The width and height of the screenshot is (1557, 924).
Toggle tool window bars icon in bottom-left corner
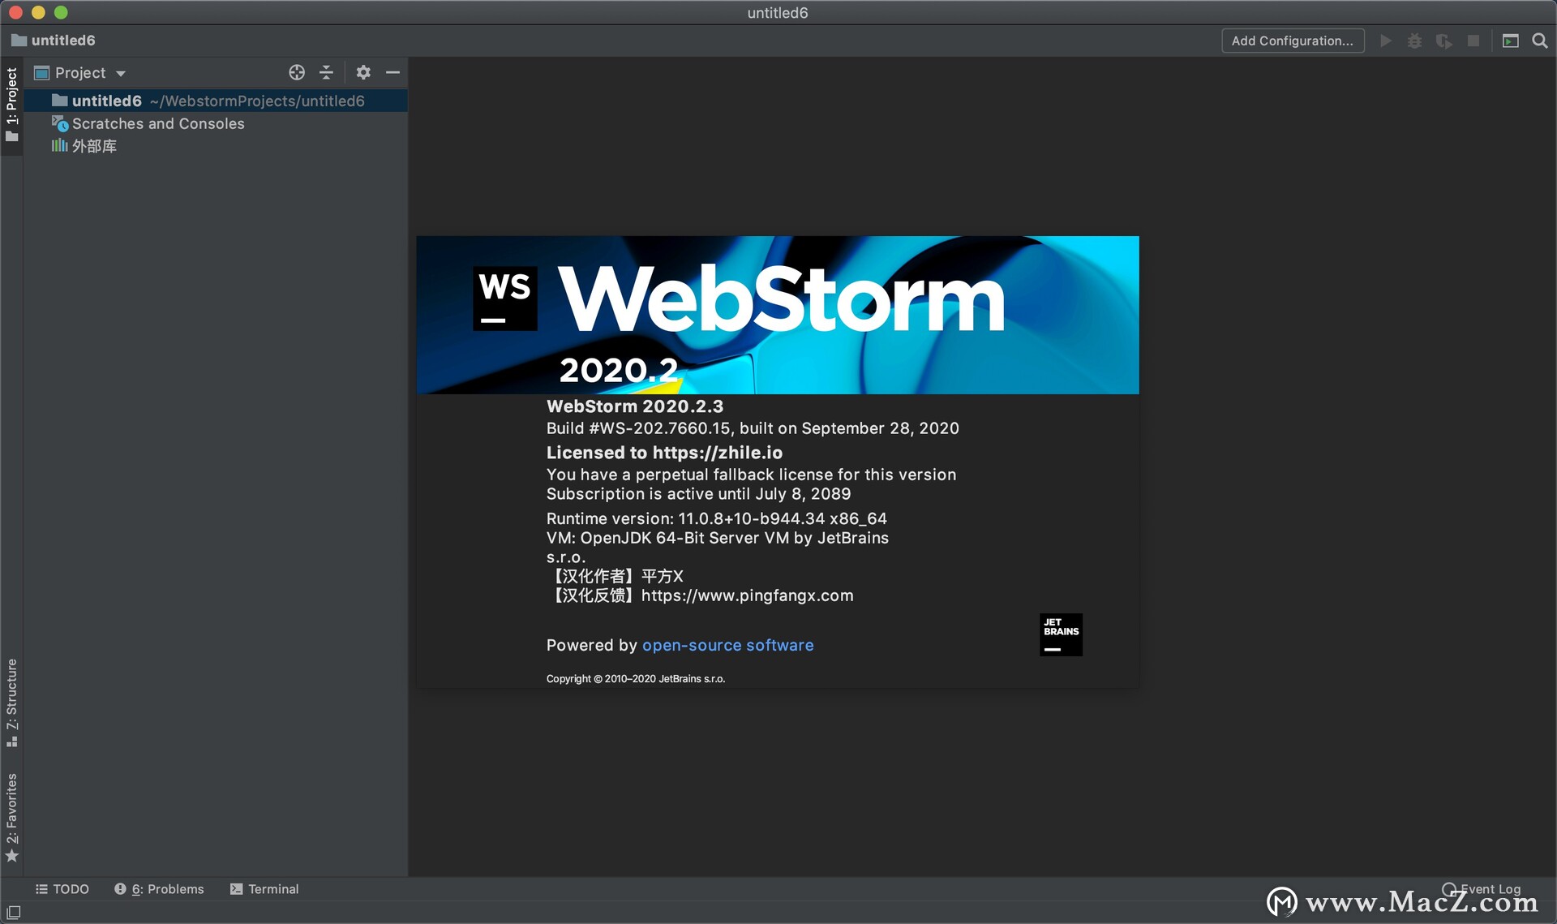(13, 913)
